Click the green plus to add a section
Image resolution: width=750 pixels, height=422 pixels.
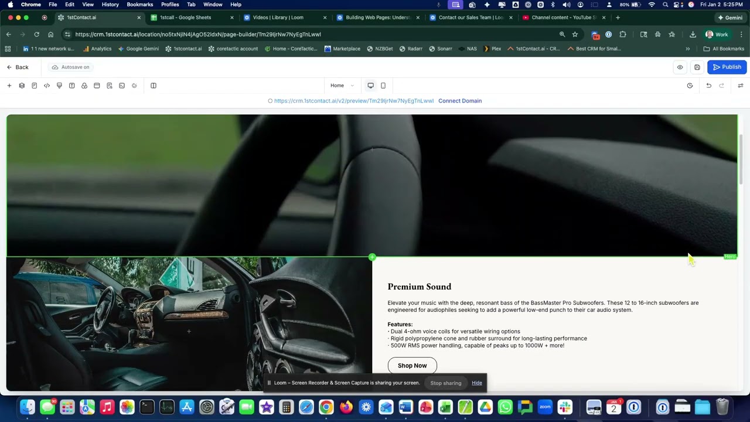(x=372, y=257)
